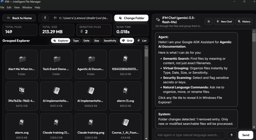This screenshot has width=256, height=140.
Task: Click 'Go through the files' chat subtitle
Action: (179, 26)
